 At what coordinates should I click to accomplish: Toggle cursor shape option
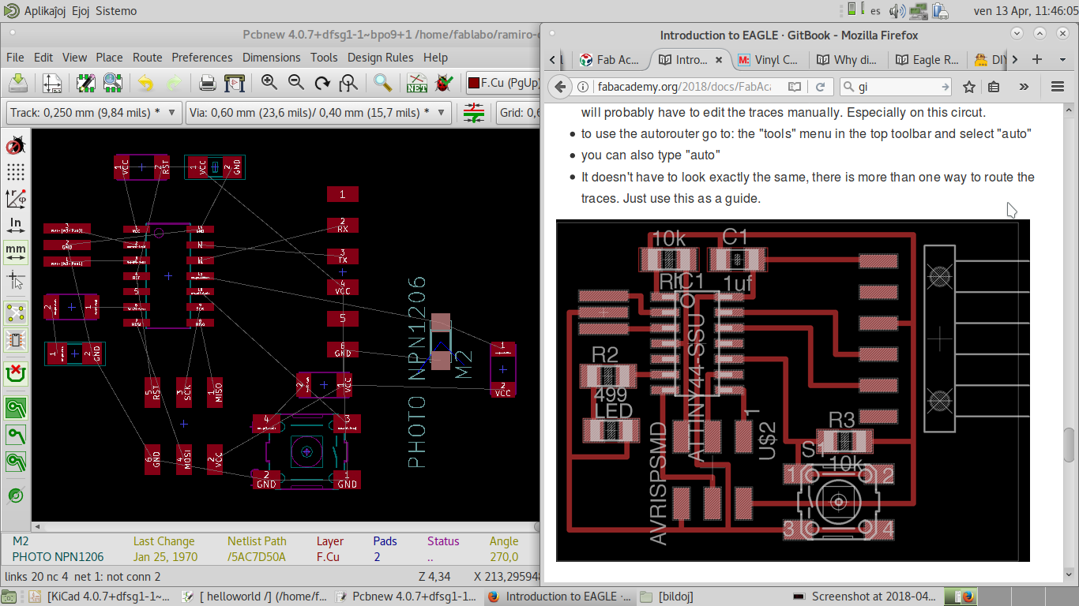point(15,278)
